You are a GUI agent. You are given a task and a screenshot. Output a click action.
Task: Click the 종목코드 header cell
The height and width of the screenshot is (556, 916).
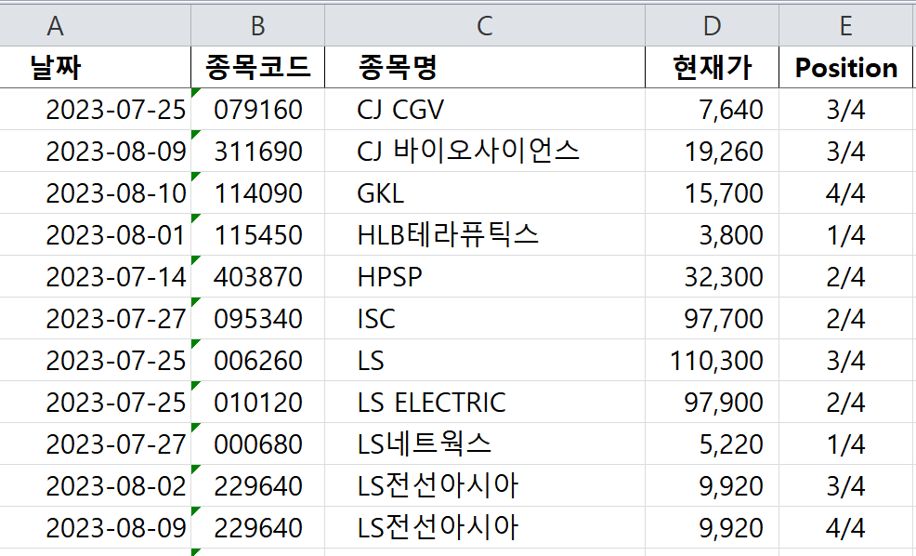pyautogui.click(x=257, y=67)
